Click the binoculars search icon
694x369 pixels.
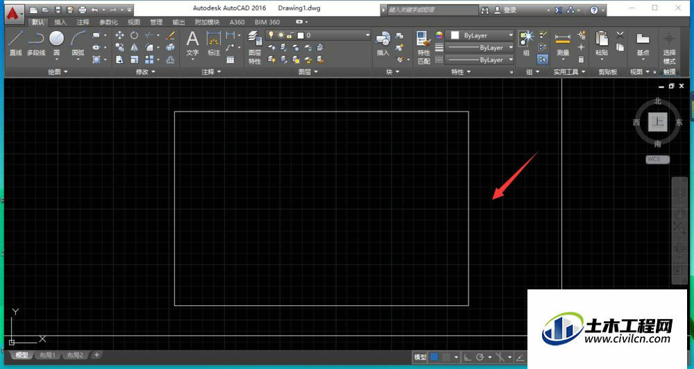[x=485, y=10]
